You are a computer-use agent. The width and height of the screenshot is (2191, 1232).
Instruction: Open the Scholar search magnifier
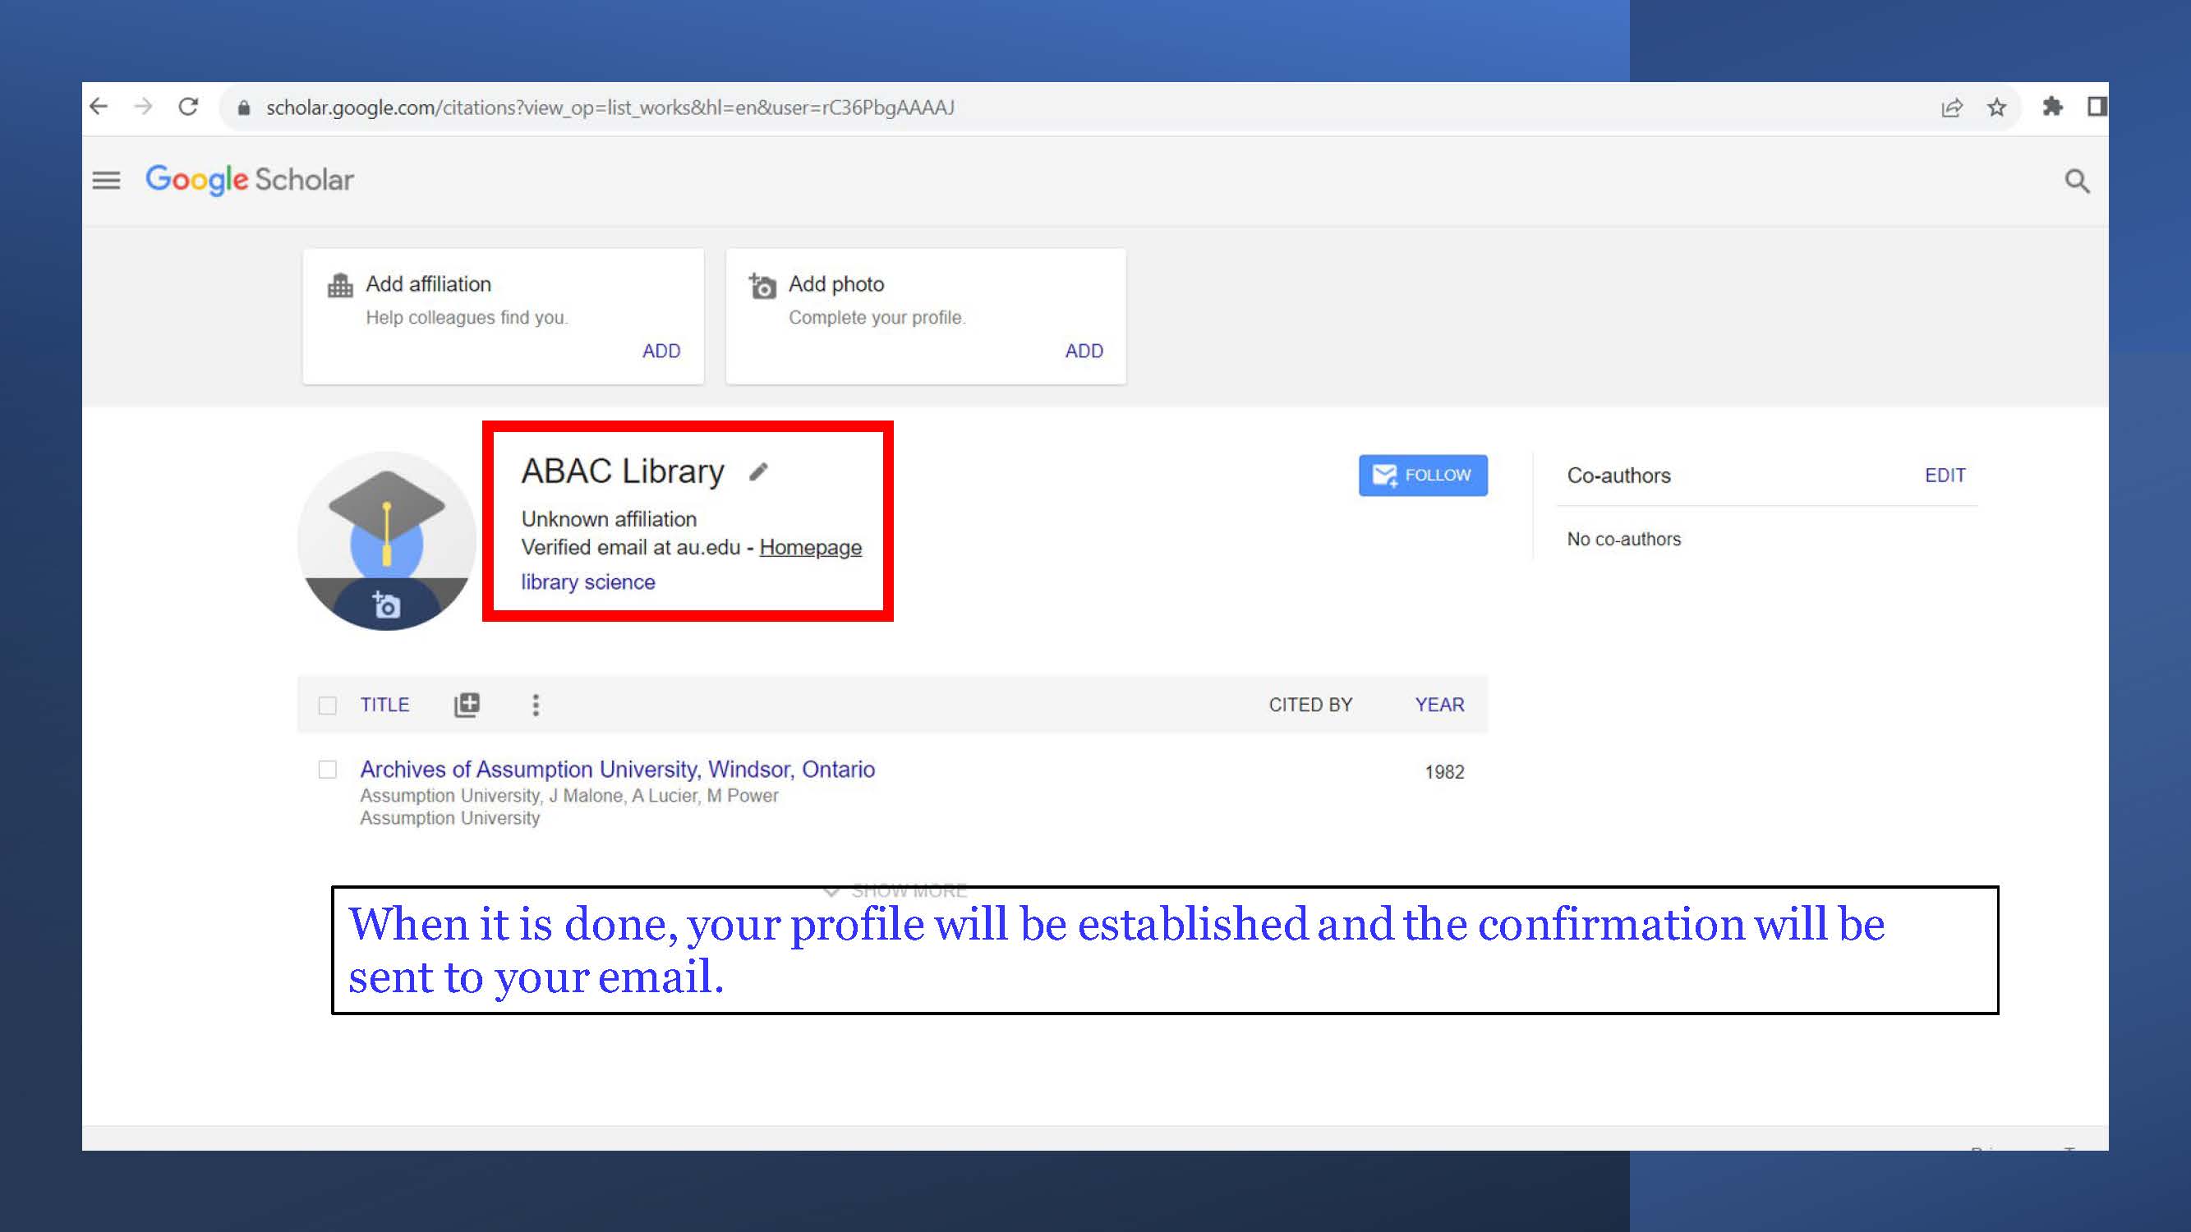point(2076,180)
